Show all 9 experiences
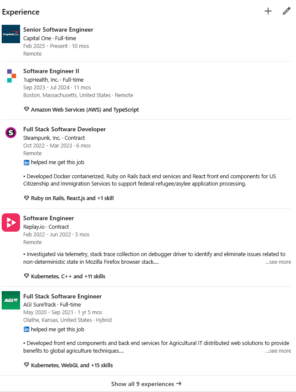Image resolution: width=296 pixels, height=392 pixels. click(146, 384)
